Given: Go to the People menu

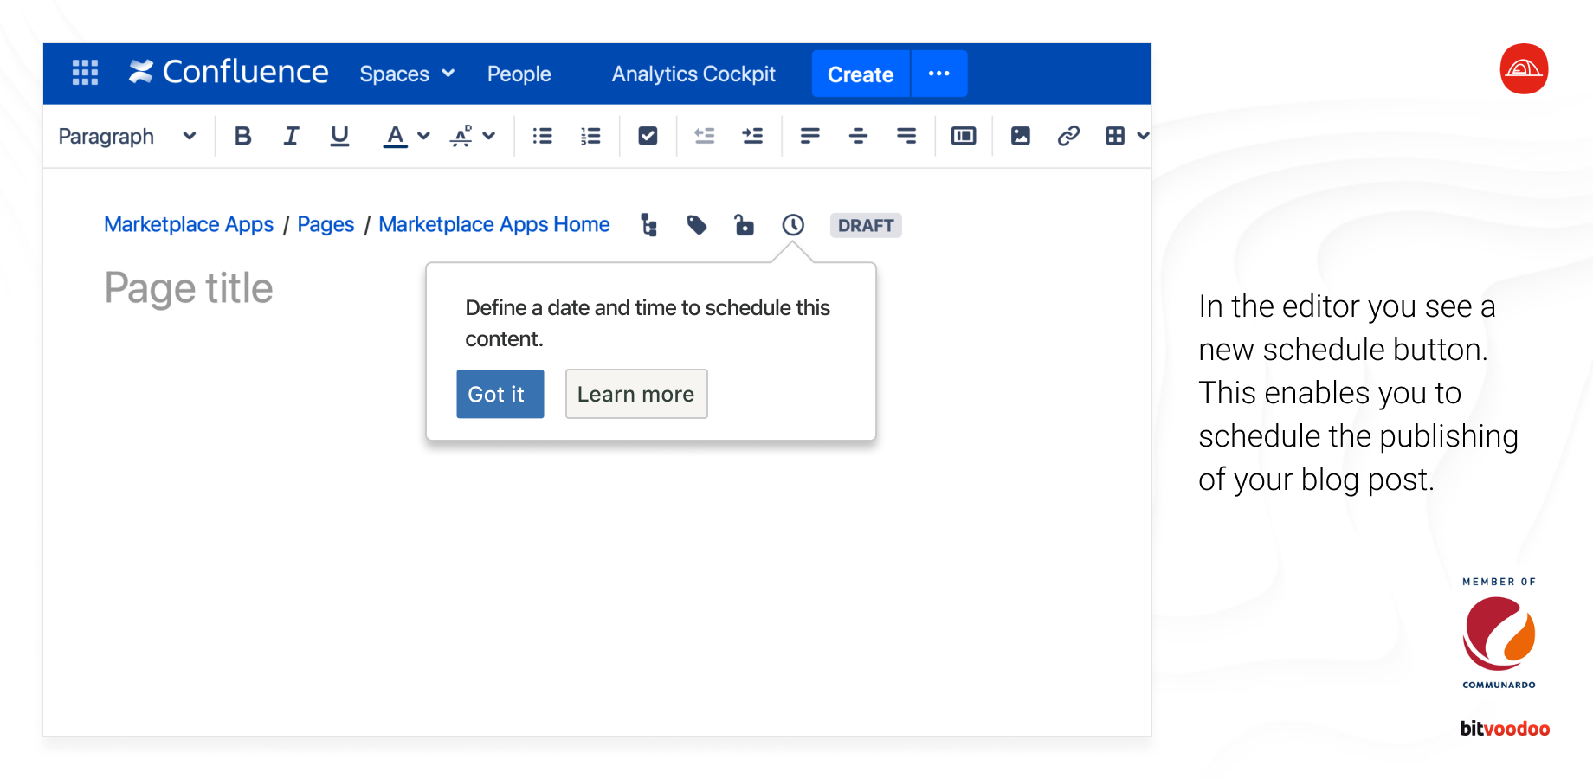Looking at the screenshot, I should (519, 74).
